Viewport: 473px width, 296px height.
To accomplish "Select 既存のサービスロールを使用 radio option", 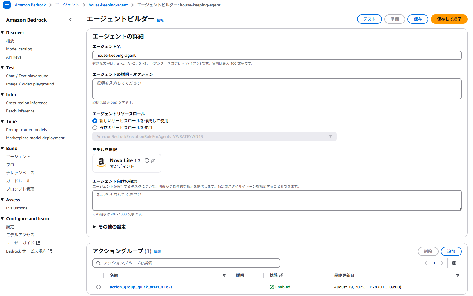I will click(x=95, y=128).
